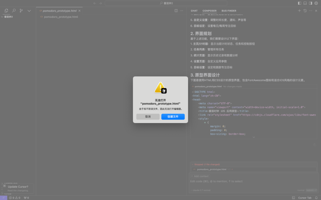Image resolution: width=321 pixels, height=200 pixels.
Task: Click the 创建文件 button in dialog
Action: (173, 117)
